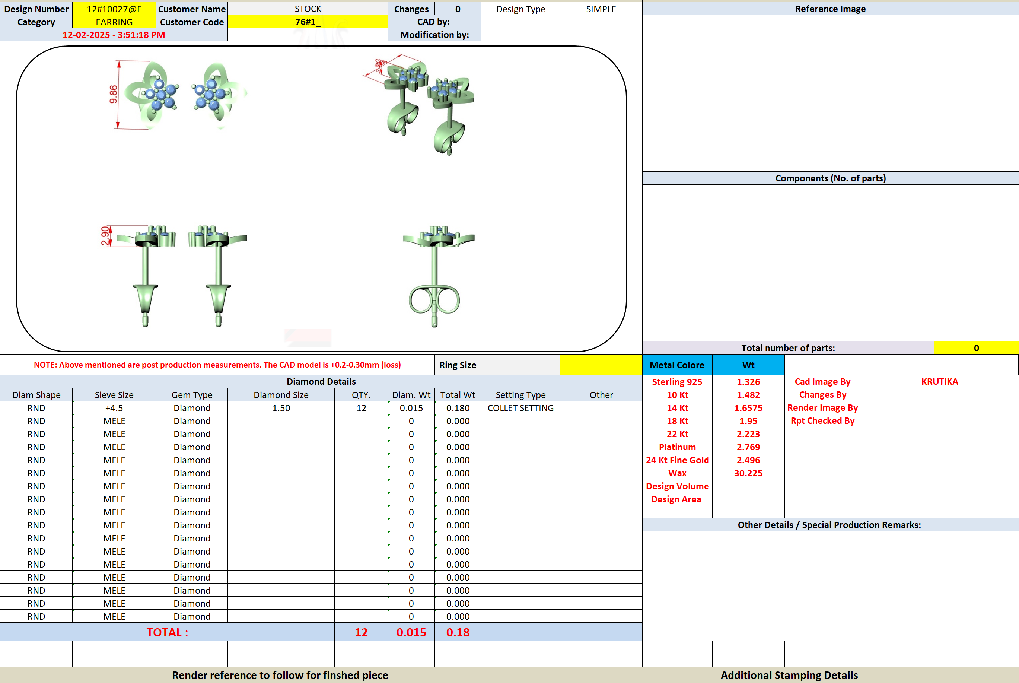Click the QTY. column header

click(361, 395)
